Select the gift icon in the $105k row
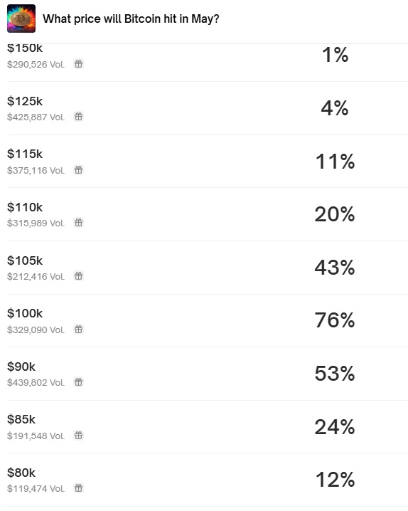 [78, 276]
